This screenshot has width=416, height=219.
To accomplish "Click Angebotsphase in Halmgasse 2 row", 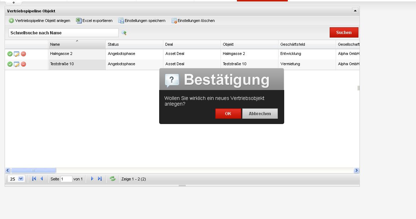I will pyautogui.click(x=121, y=54).
